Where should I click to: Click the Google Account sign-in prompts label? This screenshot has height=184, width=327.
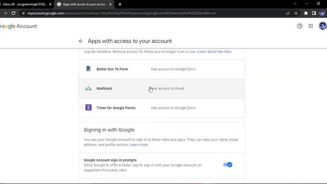(x=110, y=160)
